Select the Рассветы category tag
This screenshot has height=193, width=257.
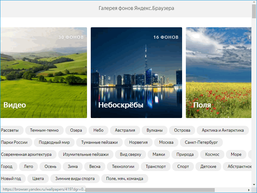(10, 130)
